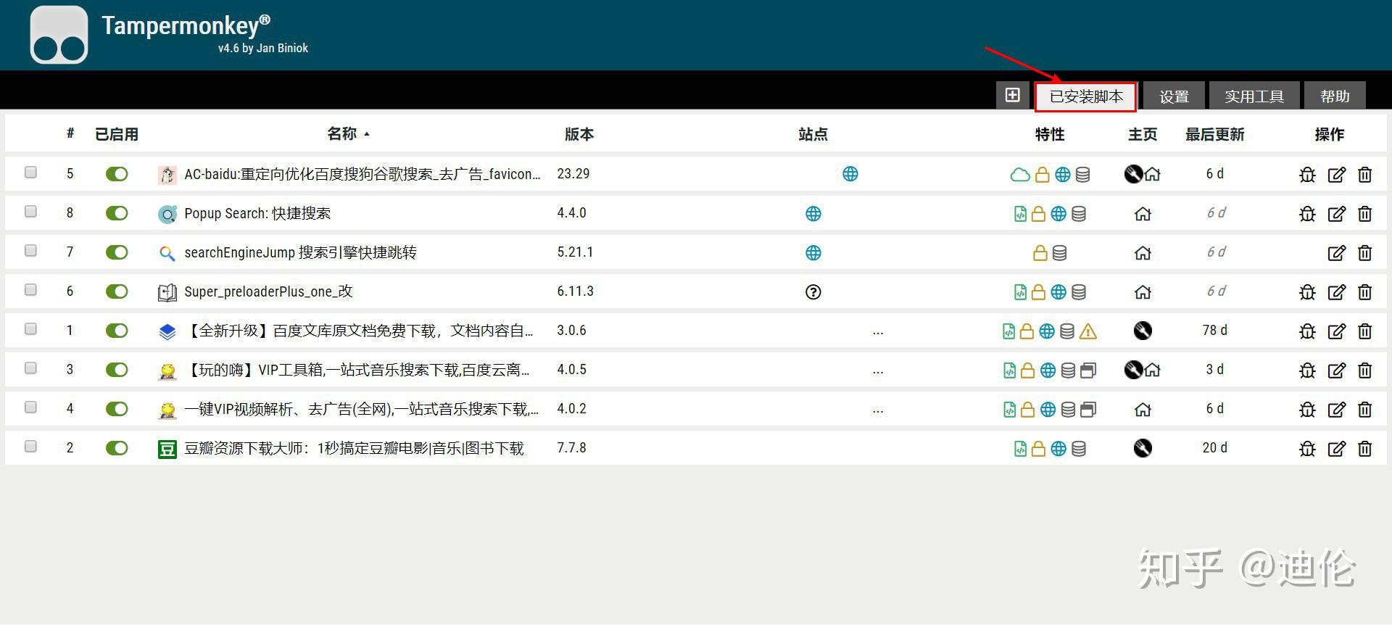Click site globe icon for AC-baidu

click(x=850, y=174)
